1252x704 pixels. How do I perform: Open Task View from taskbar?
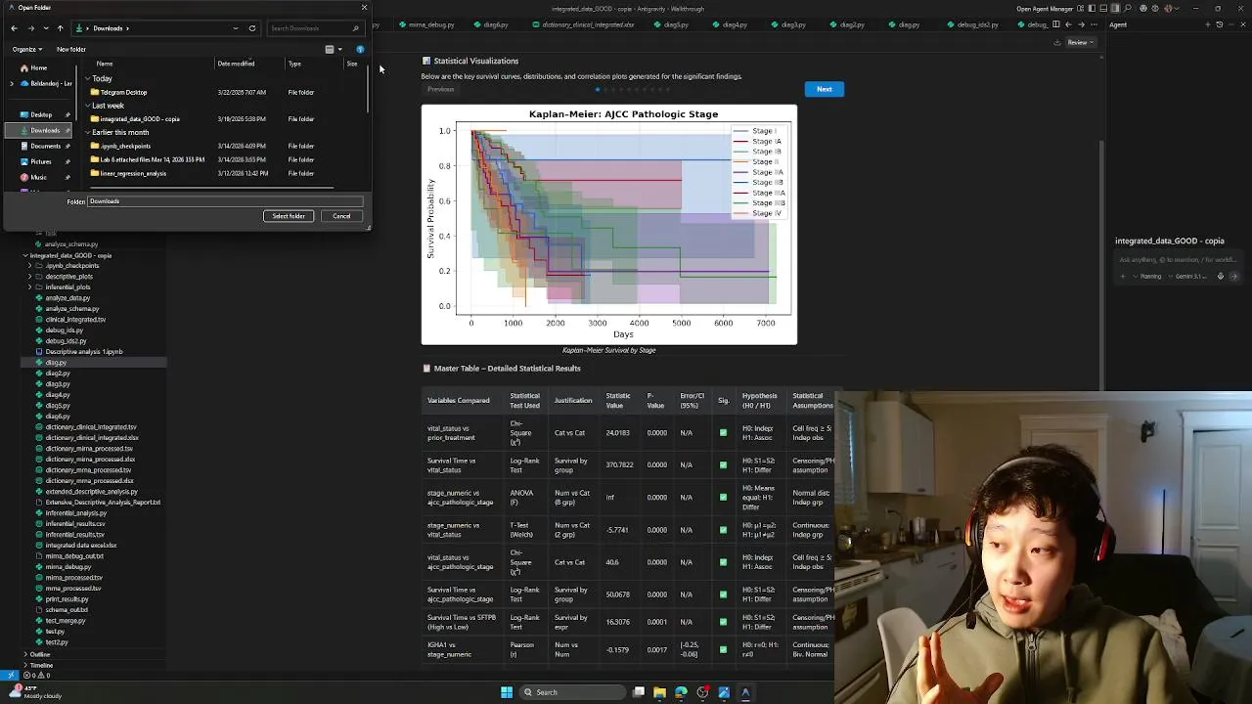point(639,692)
